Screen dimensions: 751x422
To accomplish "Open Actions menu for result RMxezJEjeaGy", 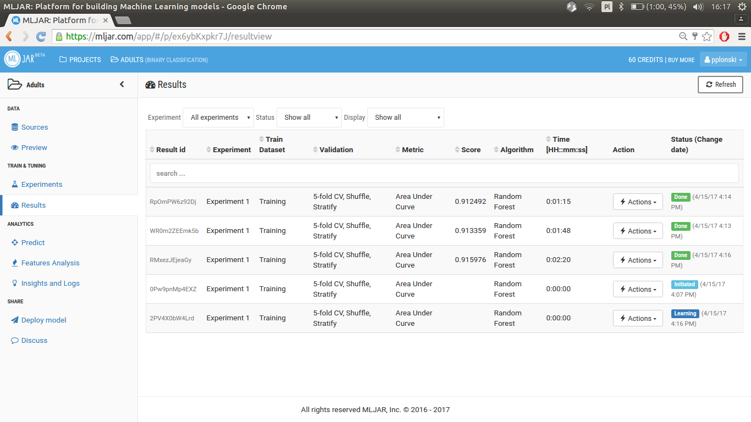I will [638, 260].
